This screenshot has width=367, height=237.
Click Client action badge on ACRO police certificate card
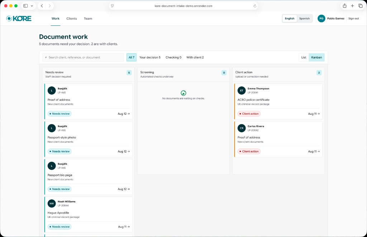click(x=249, y=114)
